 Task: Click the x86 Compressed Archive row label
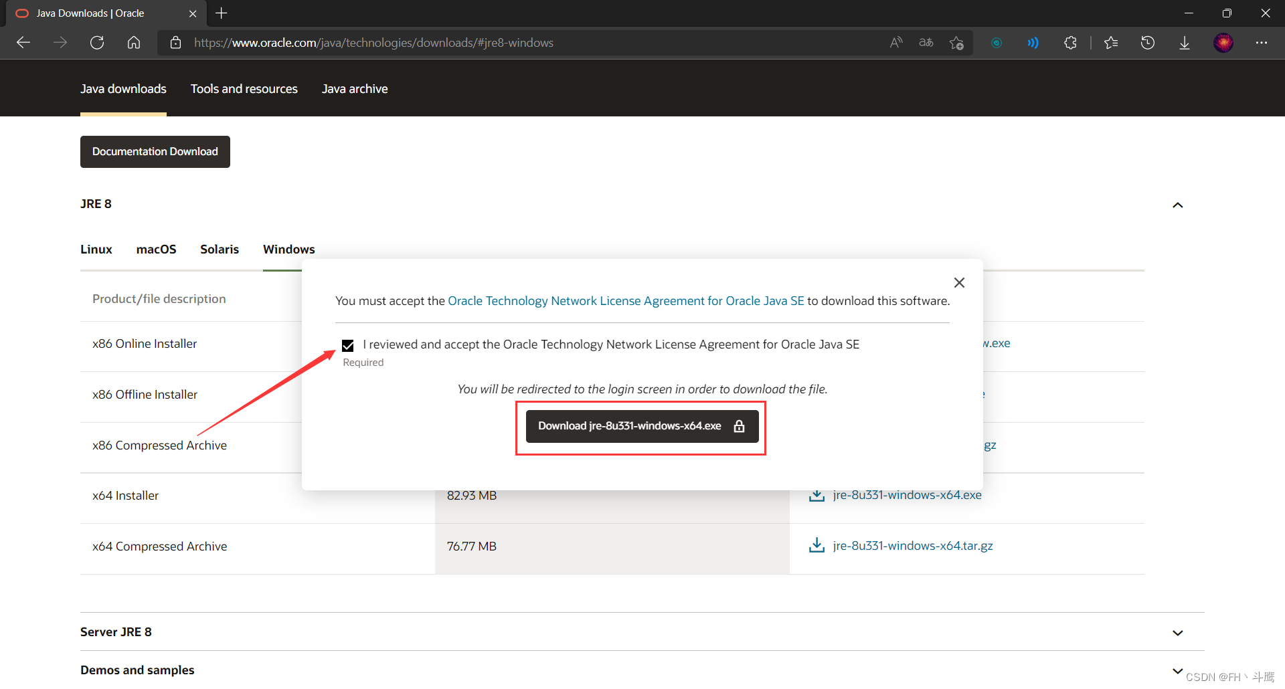click(x=160, y=446)
